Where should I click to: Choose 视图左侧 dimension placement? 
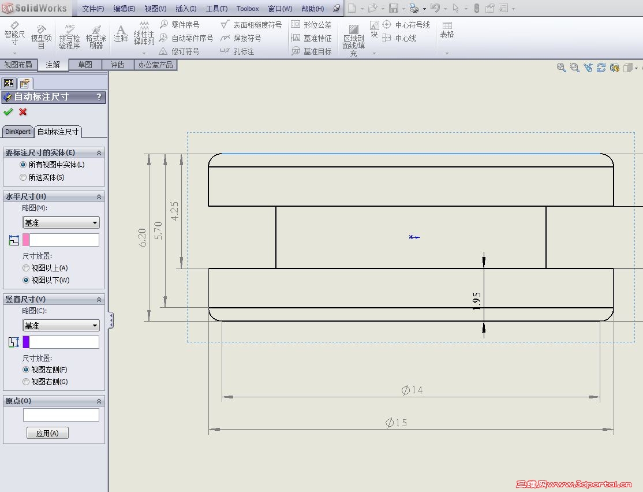pyautogui.click(x=26, y=370)
